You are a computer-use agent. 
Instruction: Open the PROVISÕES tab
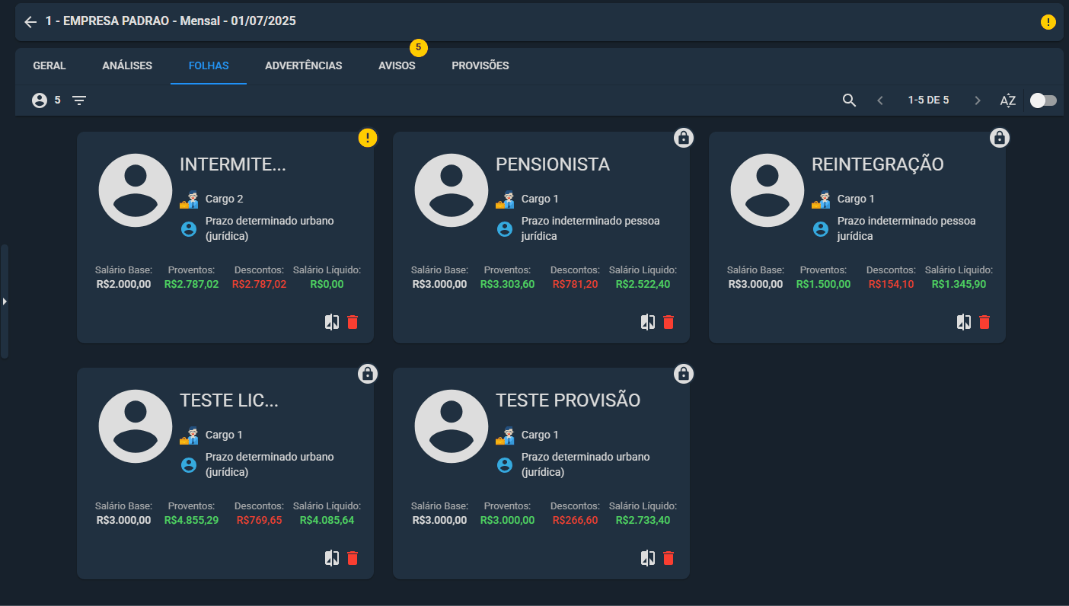[480, 65]
